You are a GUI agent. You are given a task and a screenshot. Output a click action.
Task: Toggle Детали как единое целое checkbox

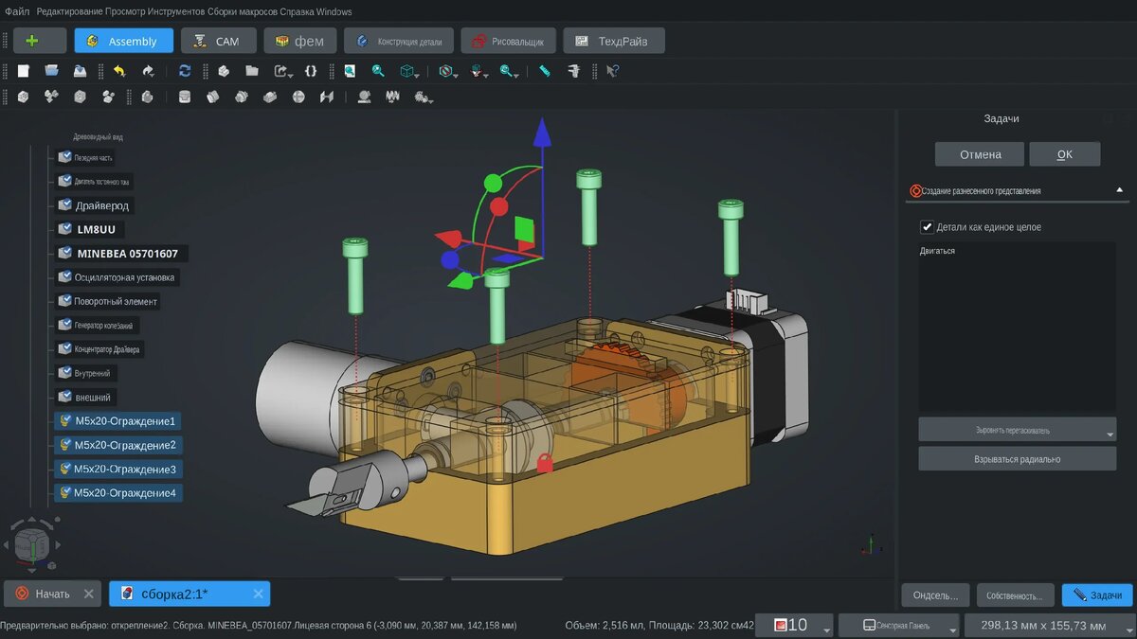[x=927, y=227]
